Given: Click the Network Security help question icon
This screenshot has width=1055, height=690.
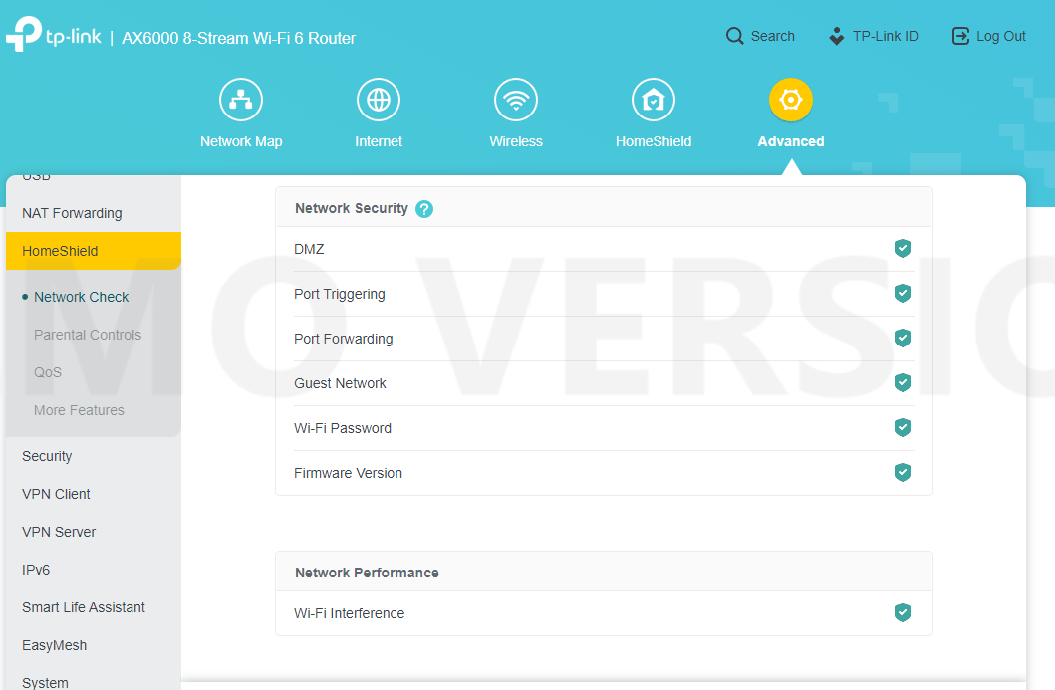Looking at the screenshot, I should 424,209.
